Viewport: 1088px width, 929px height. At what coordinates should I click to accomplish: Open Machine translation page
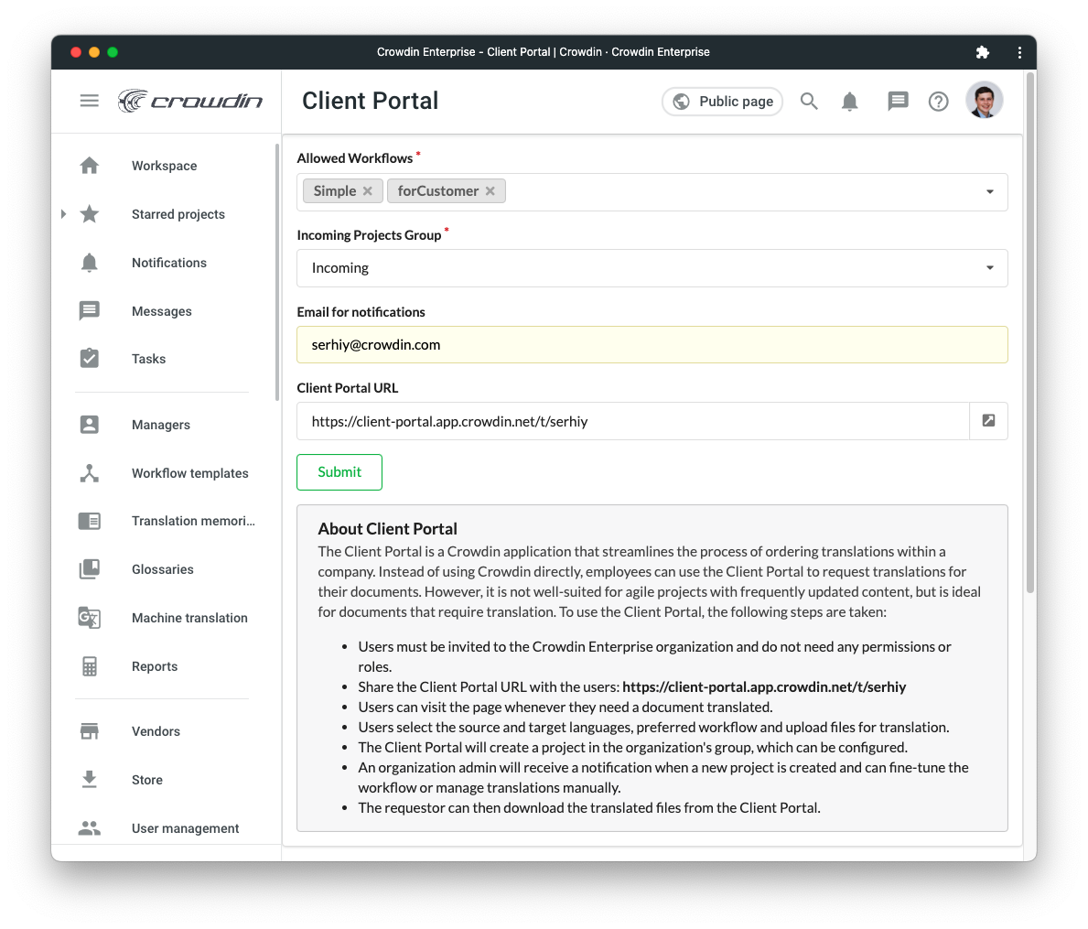point(189,618)
